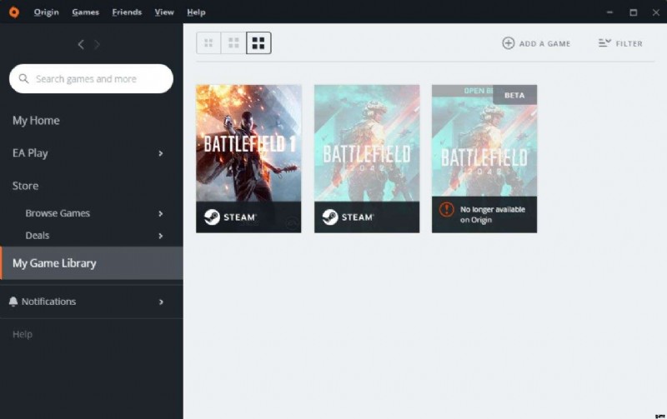Open the Notifications entry

[x=92, y=302]
